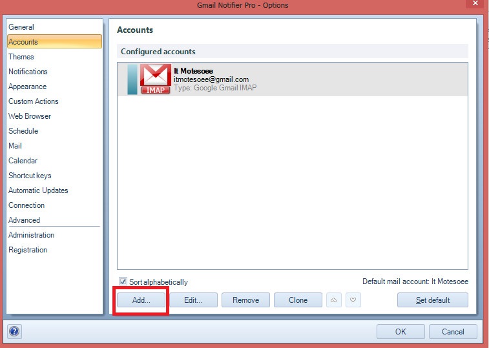Move account up with the arrow button
This screenshot has width=489, height=348.
(334, 300)
